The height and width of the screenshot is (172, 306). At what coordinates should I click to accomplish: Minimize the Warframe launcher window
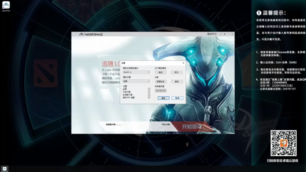[x=228, y=34]
